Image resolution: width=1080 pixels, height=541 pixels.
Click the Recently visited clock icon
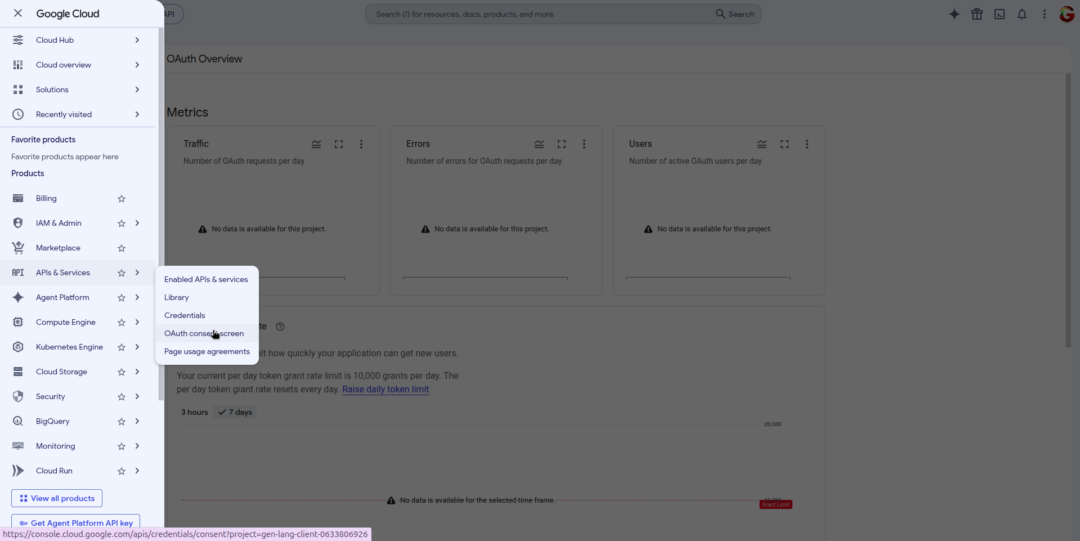click(x=18, y=114)
